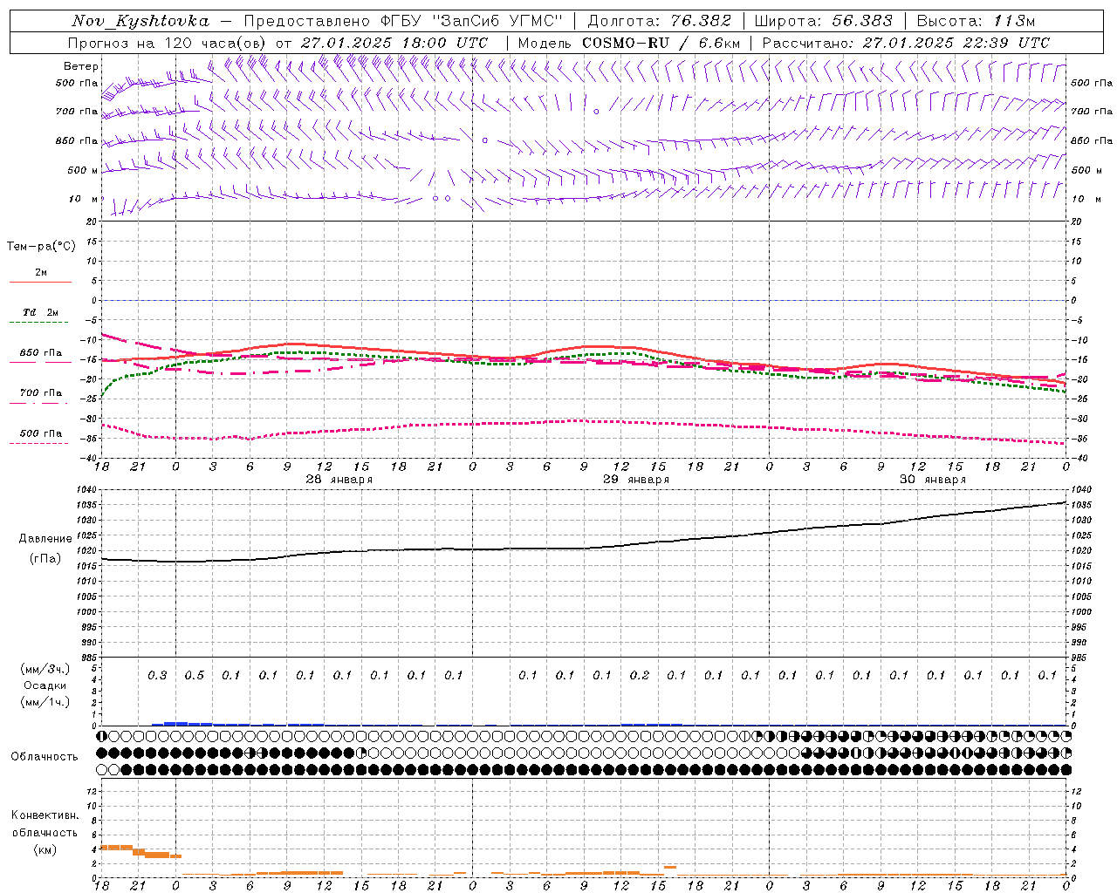Click the calculation time Рассчитано: 27.01.2025 22:39 UTC
1117x893 pixels.
[x=906, y=43]
